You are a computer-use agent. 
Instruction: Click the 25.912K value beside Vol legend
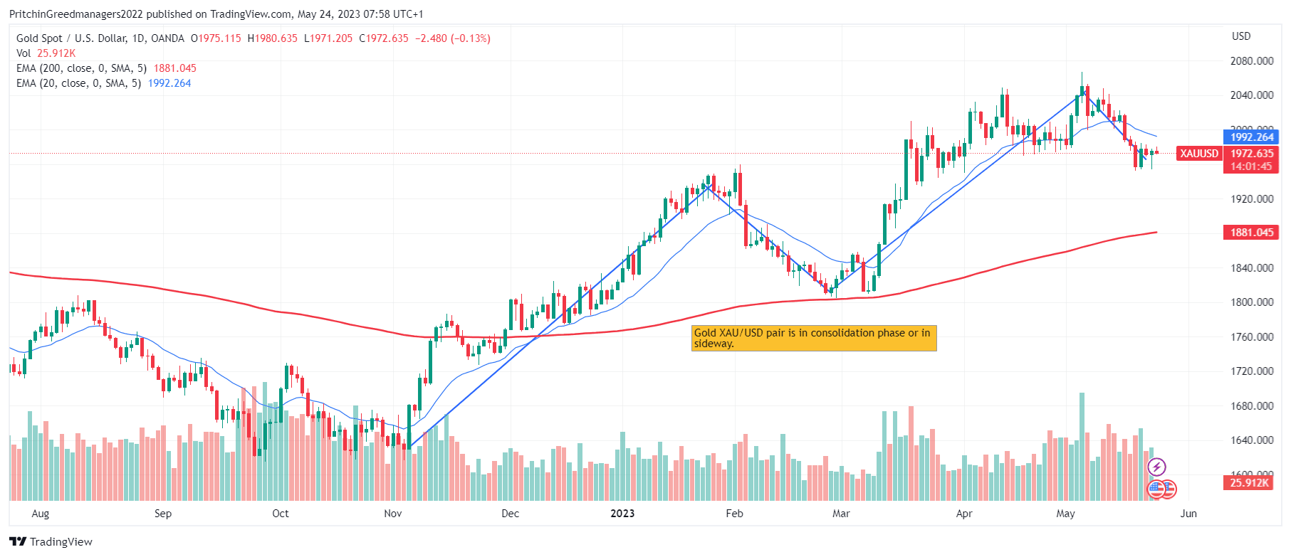[x=56, y=53]
